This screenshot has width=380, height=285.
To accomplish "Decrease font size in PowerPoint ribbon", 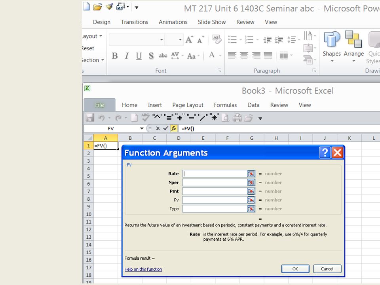I will tap(201, 40).
